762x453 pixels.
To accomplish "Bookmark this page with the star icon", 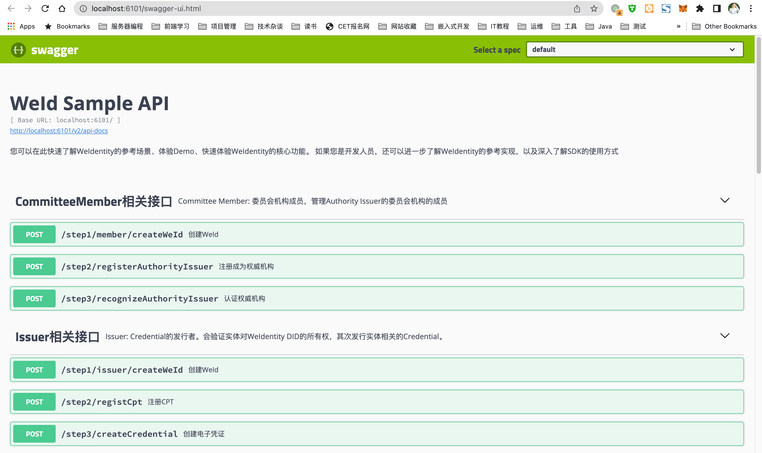I will click(593, 8).
